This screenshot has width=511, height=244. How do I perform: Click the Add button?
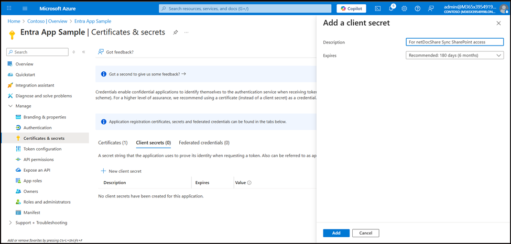pyautogui.click(x=336, y=233)
